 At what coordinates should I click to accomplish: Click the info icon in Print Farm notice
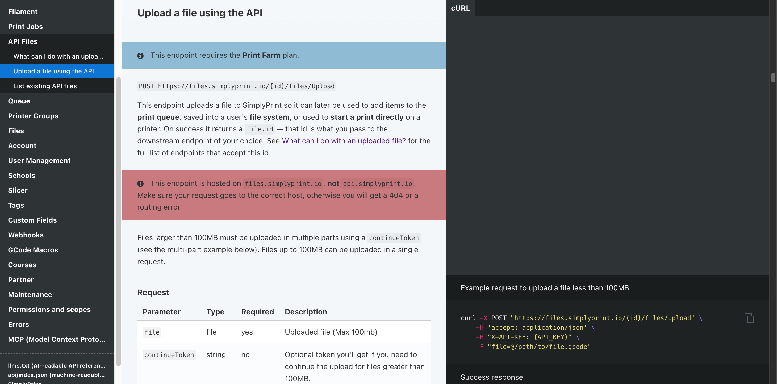coord(140,56)
